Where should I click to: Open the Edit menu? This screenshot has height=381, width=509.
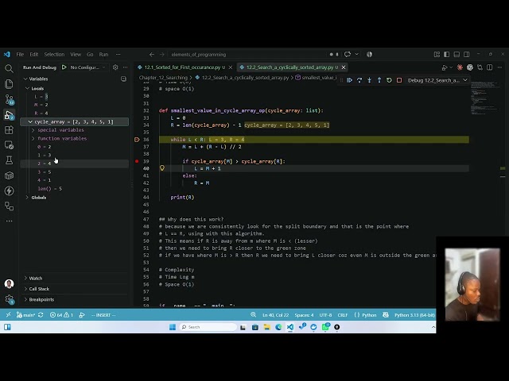pyautogui.click(x=34, y=55)
